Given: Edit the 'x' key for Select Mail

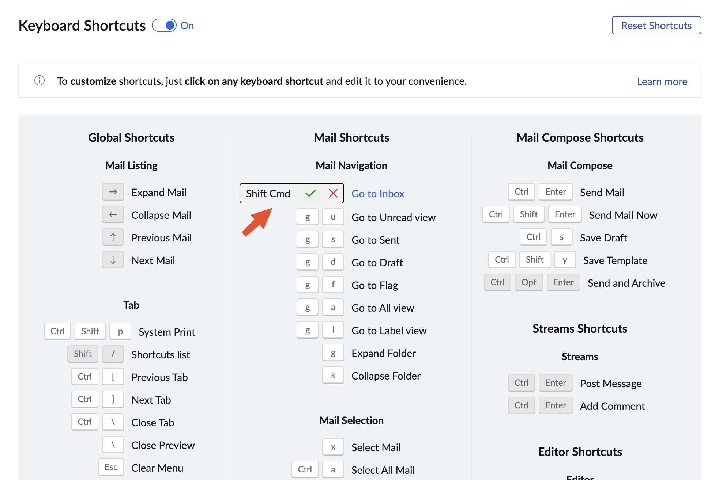Looking at the screenshot, I should tap(333, 447).
